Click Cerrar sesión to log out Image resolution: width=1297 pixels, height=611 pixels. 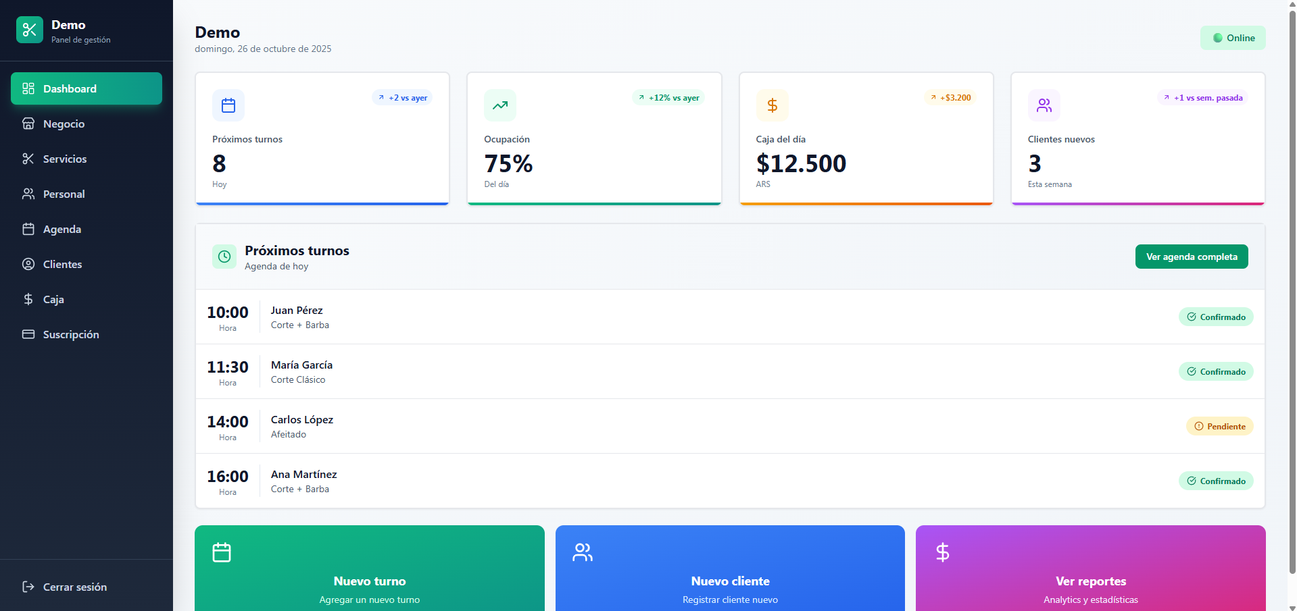[x=74, y=587]
